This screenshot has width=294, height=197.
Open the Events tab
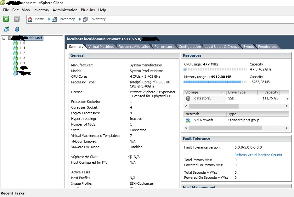(x=248, y=47)
